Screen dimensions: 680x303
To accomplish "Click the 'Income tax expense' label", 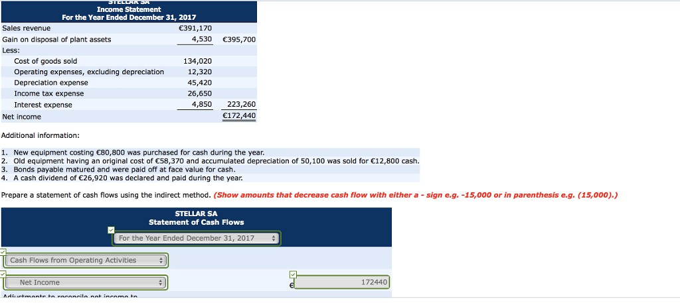I will 49,93.
